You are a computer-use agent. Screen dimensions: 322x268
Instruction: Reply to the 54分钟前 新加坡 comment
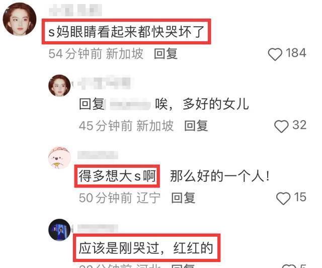pos(166,54)
